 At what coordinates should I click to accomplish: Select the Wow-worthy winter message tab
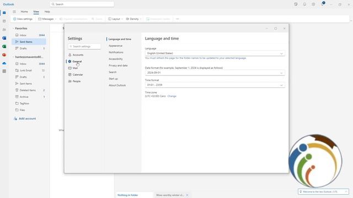[x=170, y=195]
